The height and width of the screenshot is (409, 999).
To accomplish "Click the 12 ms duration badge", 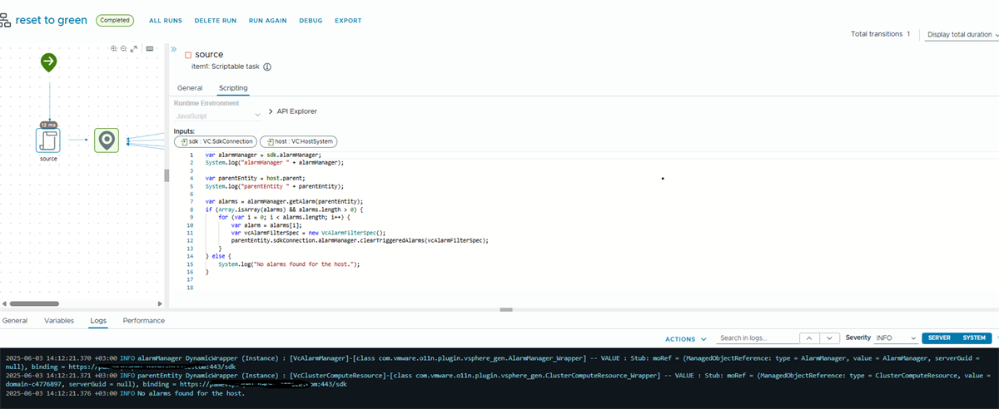I will (x=48, y=124).
